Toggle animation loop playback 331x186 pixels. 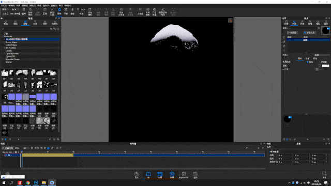coord(48,148)
